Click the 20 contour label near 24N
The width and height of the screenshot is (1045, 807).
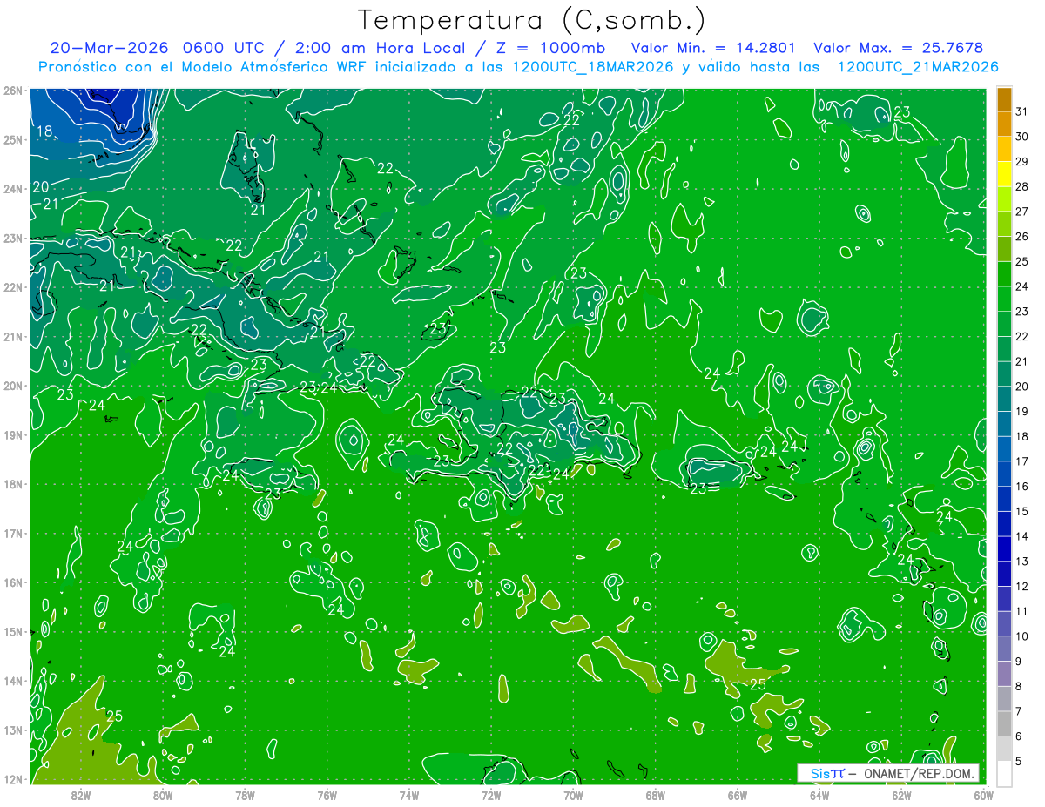click(x=41, y=187)
